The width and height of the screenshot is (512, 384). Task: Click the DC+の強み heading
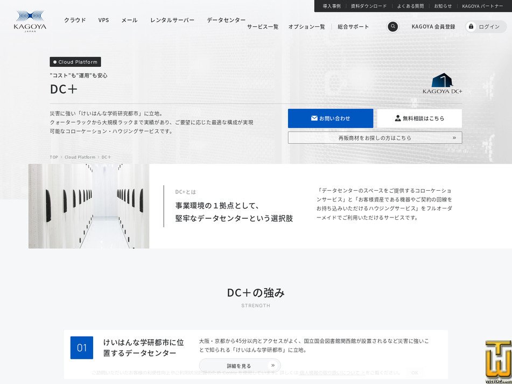(x=256, y=292)
